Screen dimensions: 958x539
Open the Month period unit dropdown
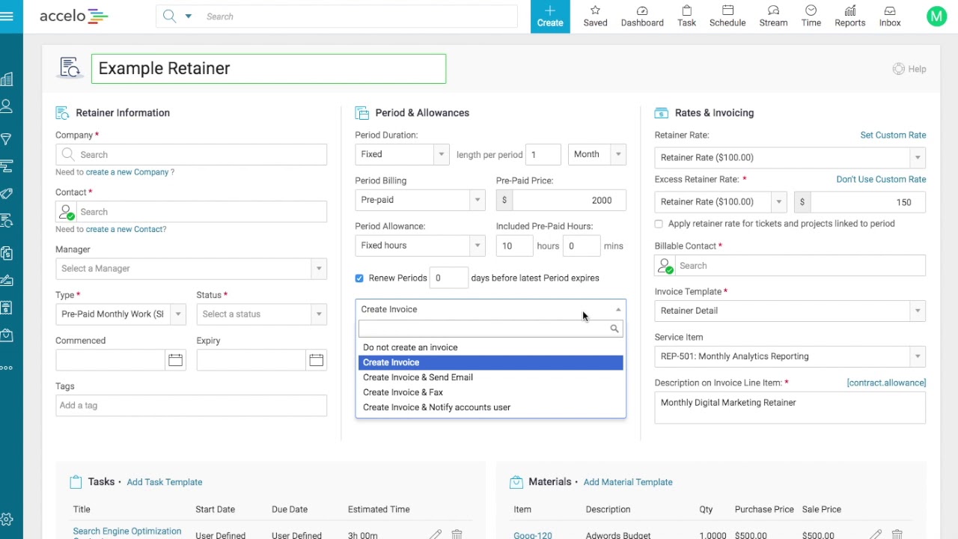tap(597, 154)
